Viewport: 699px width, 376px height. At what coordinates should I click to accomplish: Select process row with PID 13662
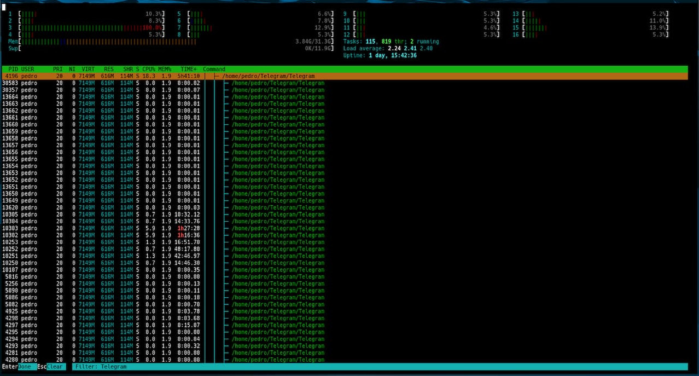click(345, 111)
